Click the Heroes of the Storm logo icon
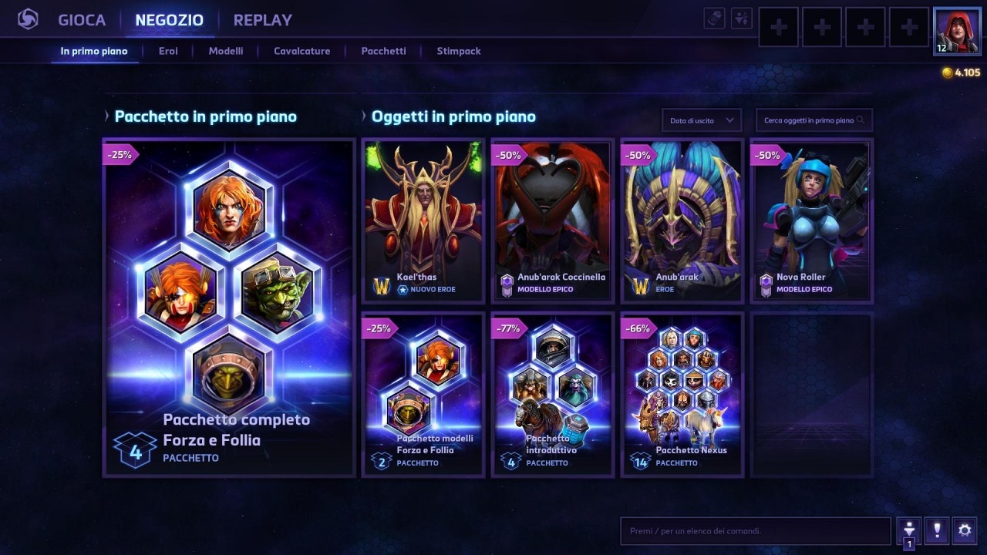 [28, 19]
